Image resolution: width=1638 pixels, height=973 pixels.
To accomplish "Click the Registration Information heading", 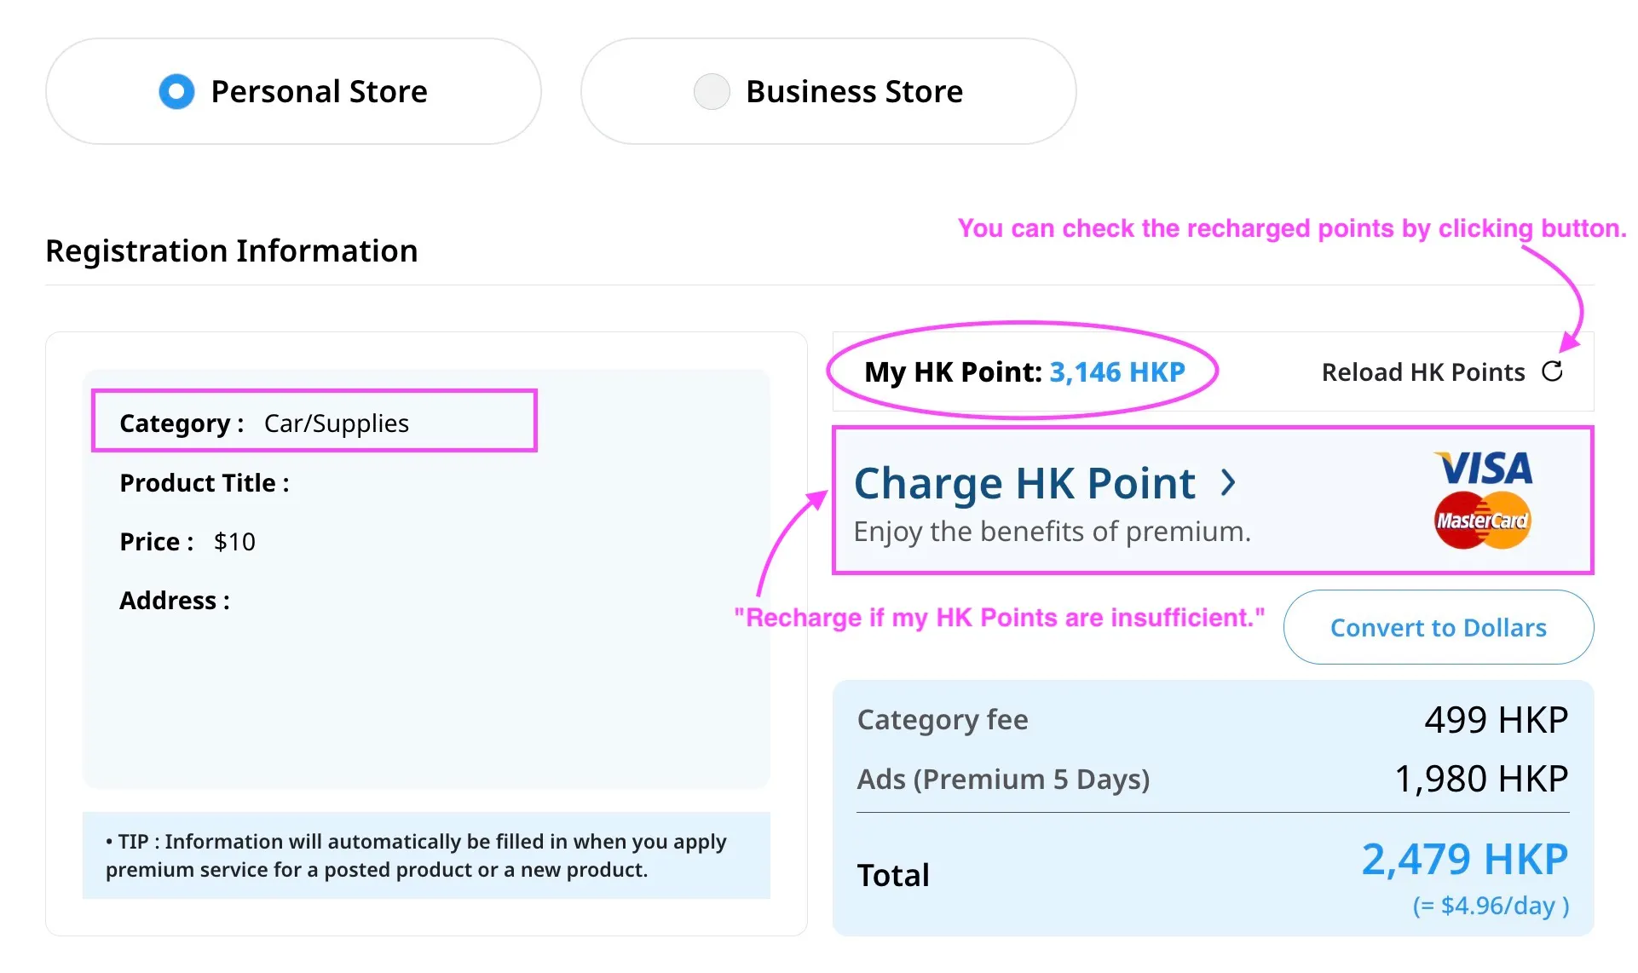I will (x=232, y=251).
